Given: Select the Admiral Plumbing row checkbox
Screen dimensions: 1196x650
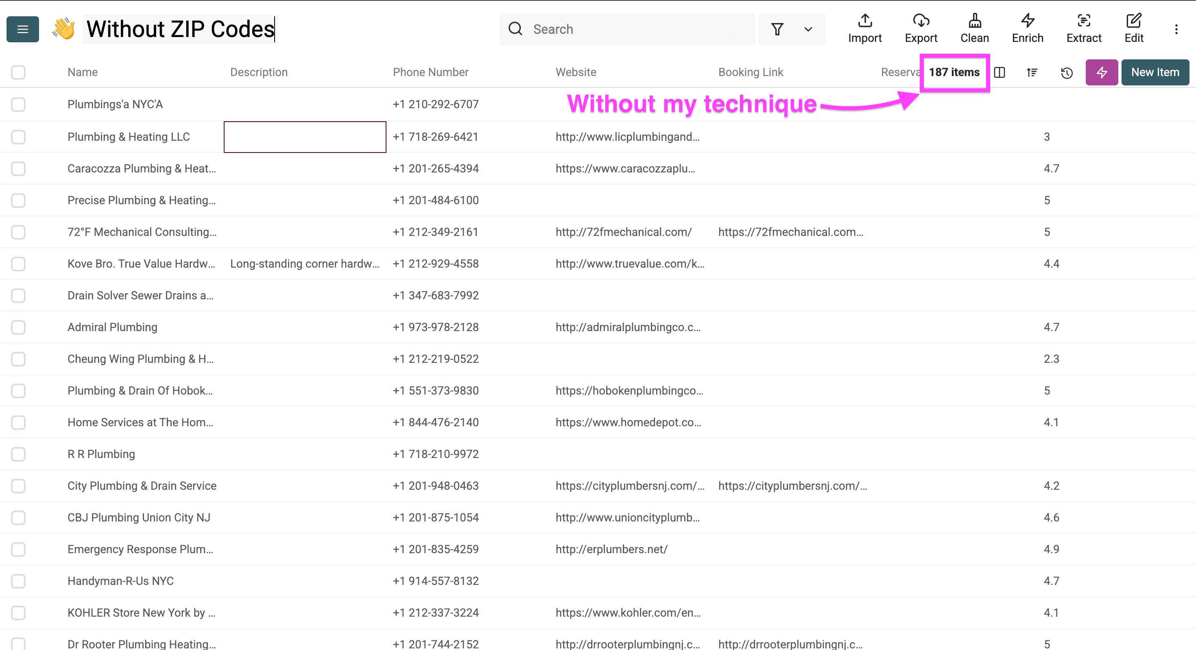Looking at the screenshot, I should pyautogui.click(x=19, y=327).
